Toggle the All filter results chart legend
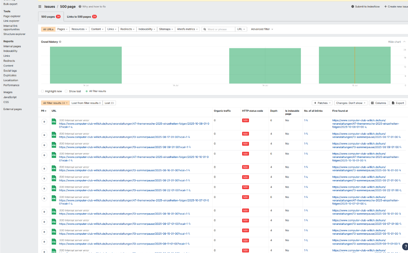The image size is (408, 253). 96,91
